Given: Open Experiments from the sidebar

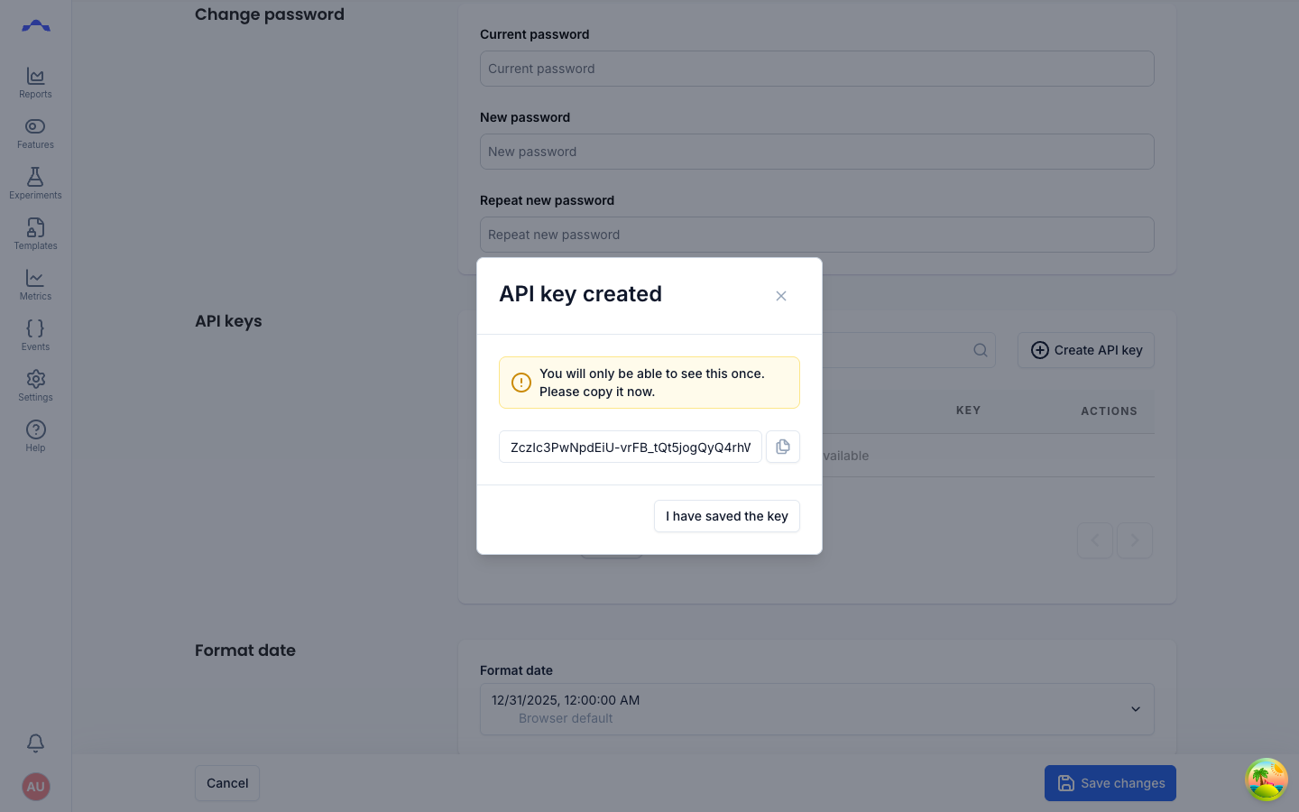Looking at the screenshot, I should tap(35, 184).
